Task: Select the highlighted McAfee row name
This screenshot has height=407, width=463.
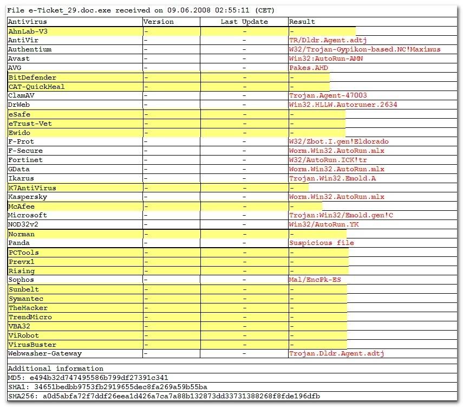Action: [22, 206]
